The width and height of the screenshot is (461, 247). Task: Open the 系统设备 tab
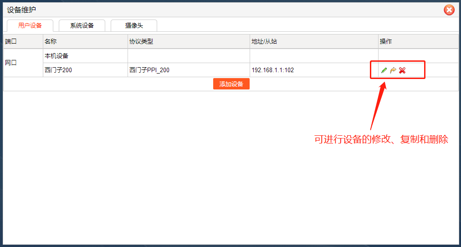click(x=82, y=26)
